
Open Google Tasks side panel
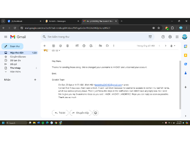coord(186,64)
